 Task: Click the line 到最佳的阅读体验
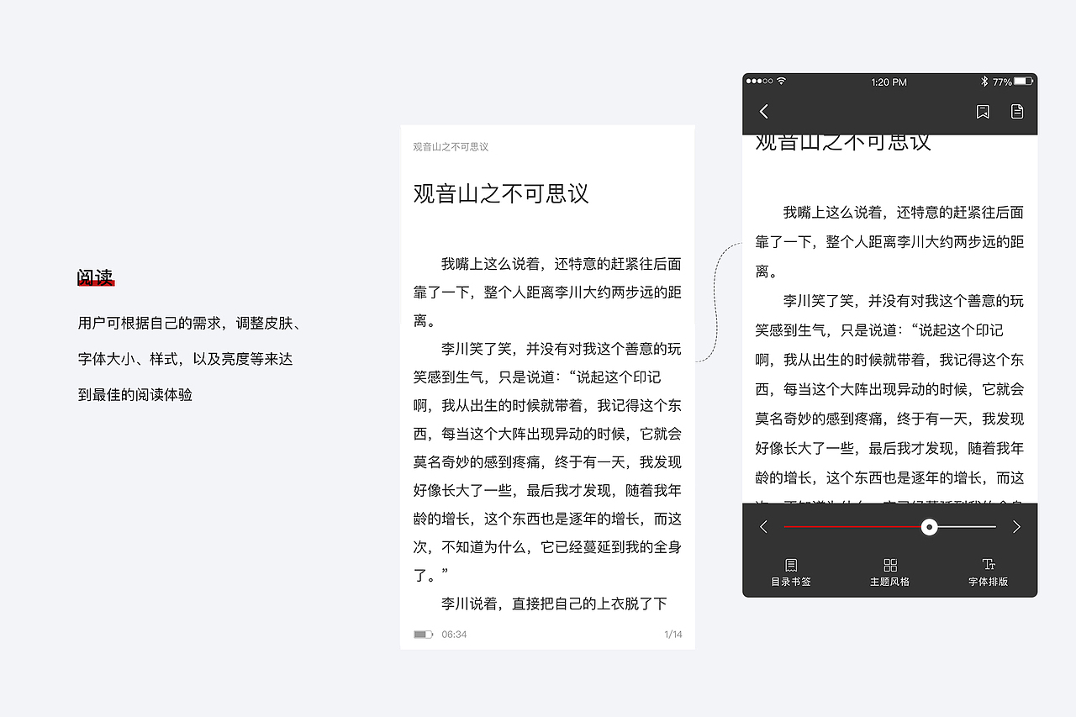[135, 394]
